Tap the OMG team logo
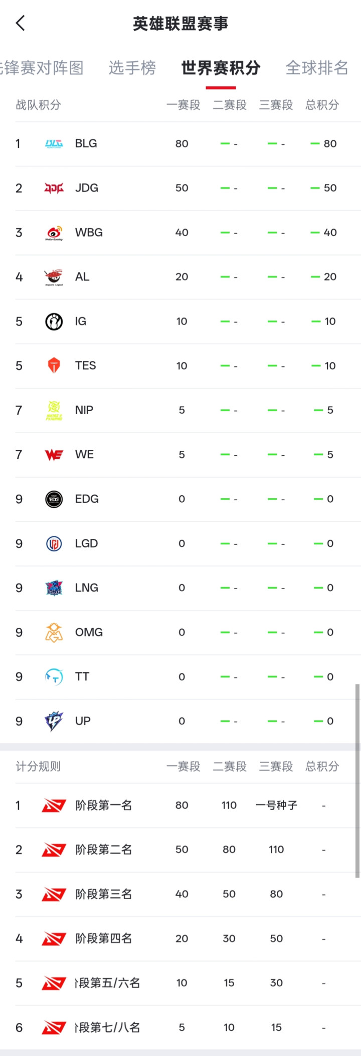Viewport: 361px width, 1056px height. click(54, 632)
